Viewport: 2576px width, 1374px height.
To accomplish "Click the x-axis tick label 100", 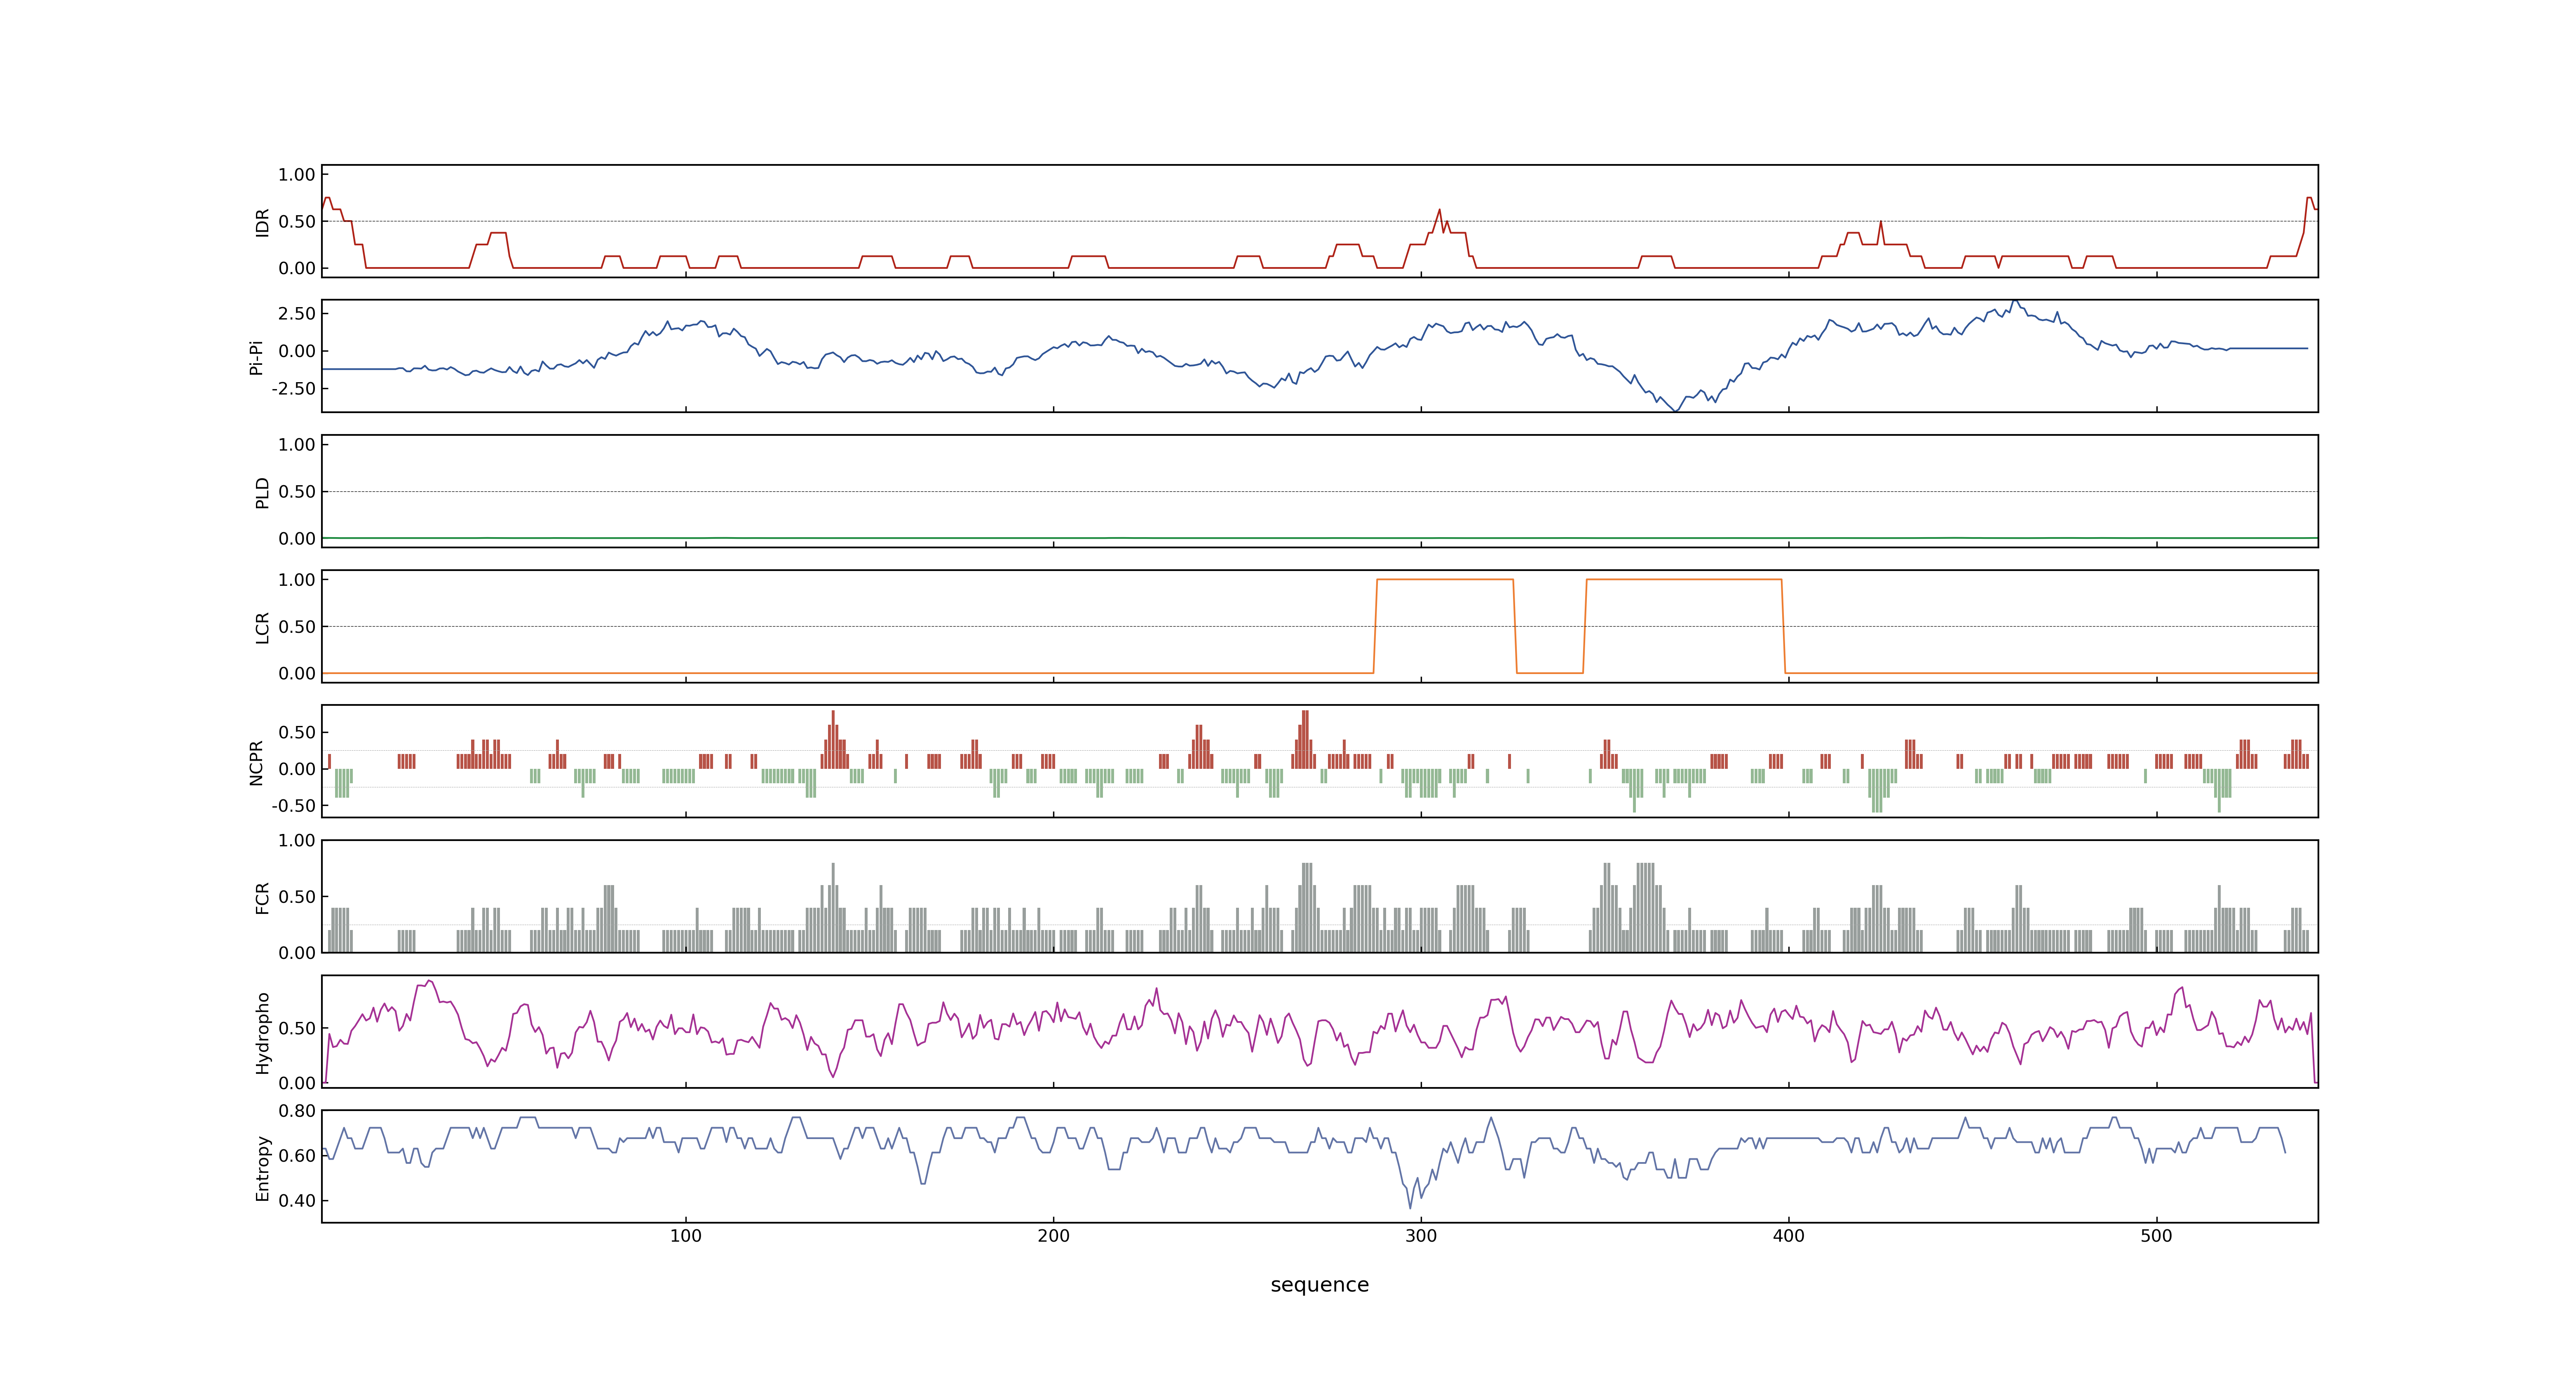I will click(686, 1236).
